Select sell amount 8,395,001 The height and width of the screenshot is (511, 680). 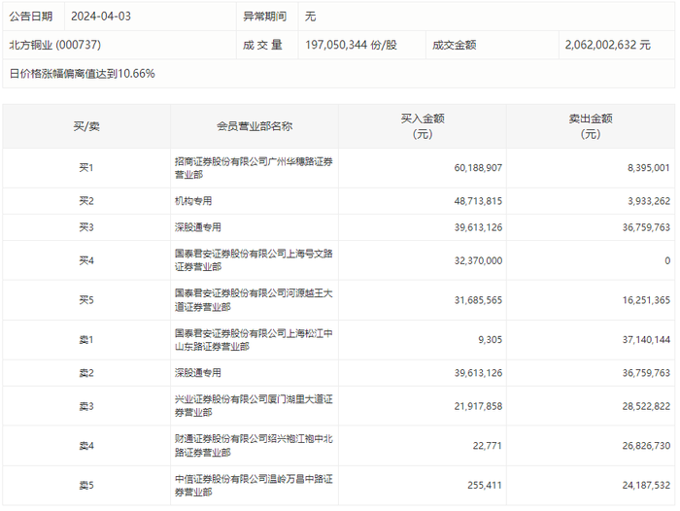tap(648, 168)
